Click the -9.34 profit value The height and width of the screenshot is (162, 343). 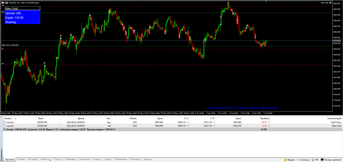coord(264,126)
